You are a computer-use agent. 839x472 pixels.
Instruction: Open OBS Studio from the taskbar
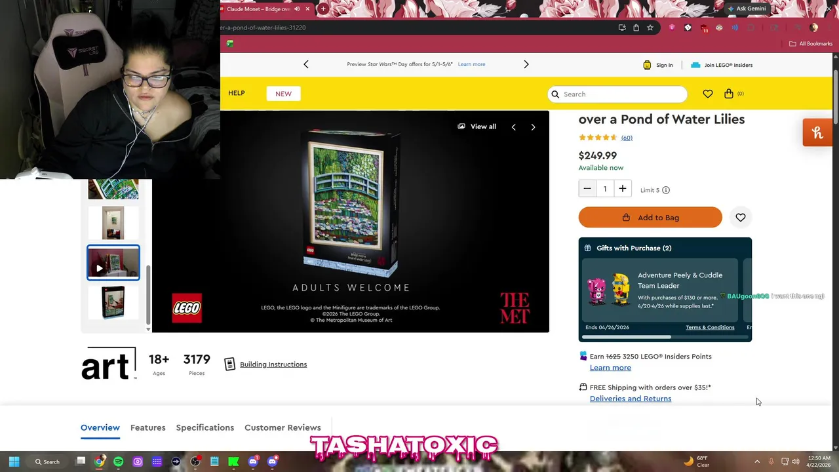point(195,462)
